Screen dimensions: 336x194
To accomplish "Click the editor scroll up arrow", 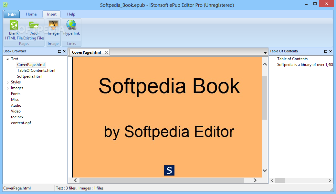I will coord(265,64).
